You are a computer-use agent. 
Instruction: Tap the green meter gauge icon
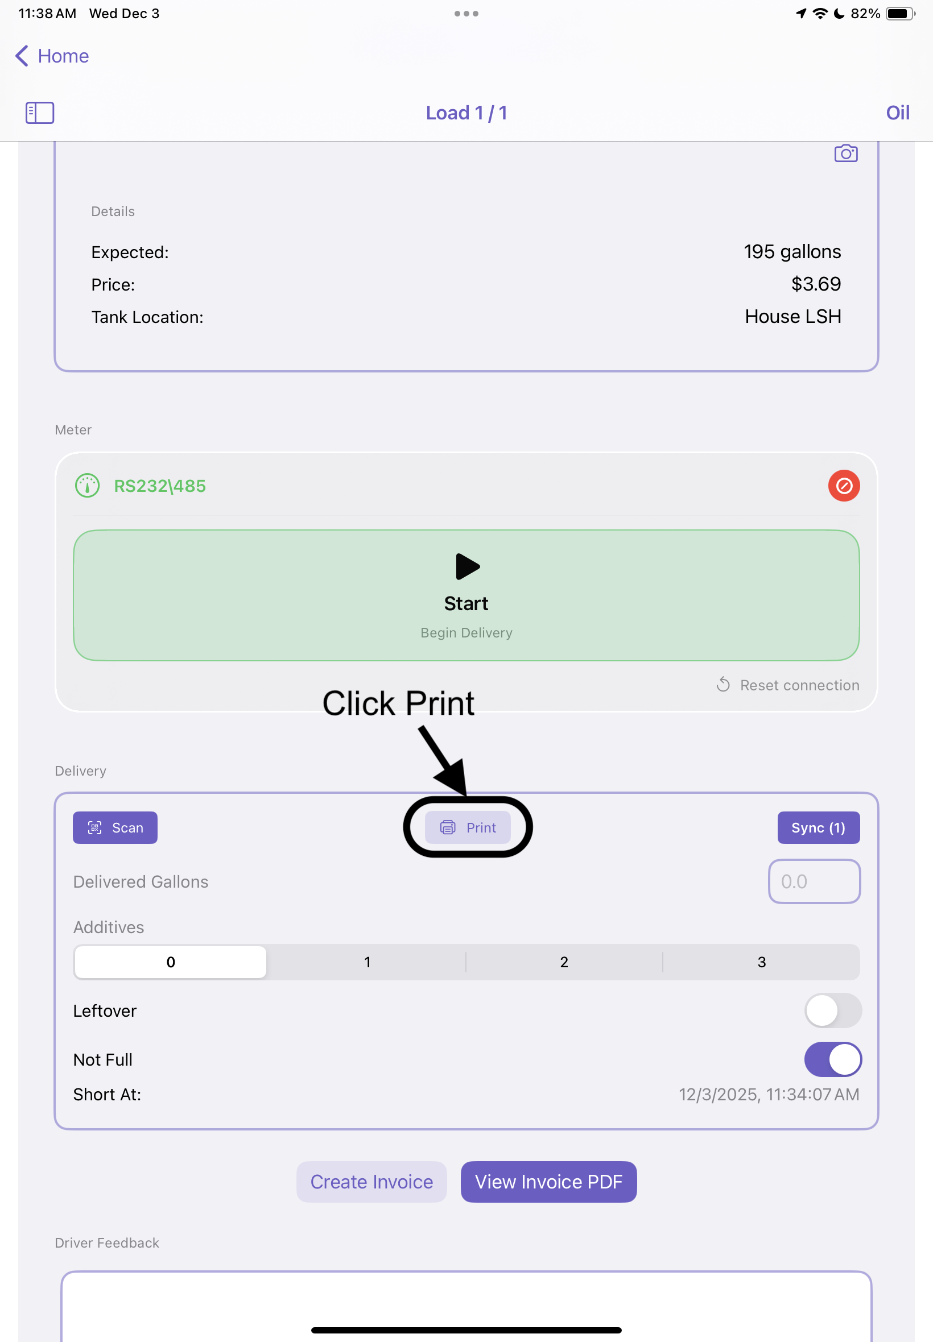click(x=88, y=486)
